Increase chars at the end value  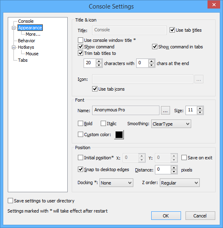pyautogui.click(x=152, y=61)
